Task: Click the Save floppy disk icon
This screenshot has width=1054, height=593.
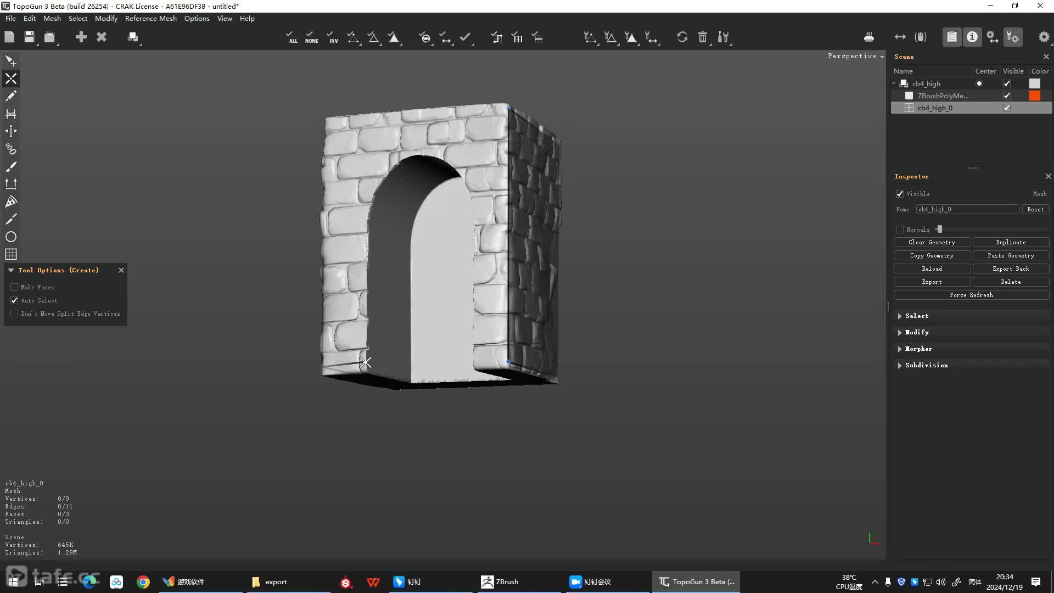Action: (30, 37)
